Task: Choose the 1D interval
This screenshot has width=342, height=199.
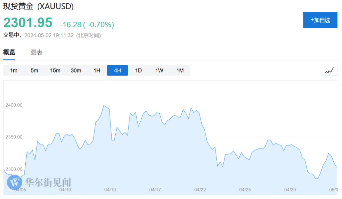Action: [138, 71]
